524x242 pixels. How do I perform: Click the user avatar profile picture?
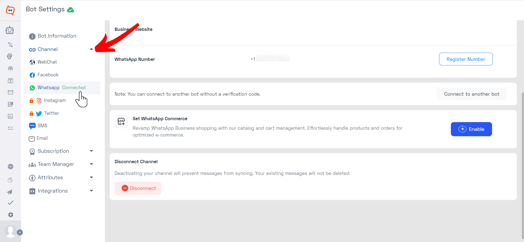(x=10, y=231)
